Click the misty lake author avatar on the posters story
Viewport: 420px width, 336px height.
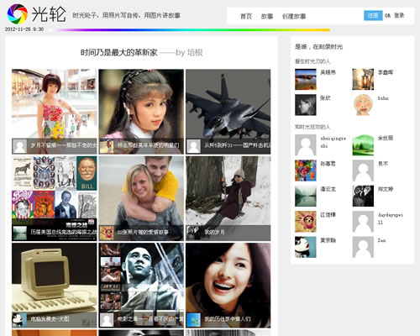click(x=20, y=233)
